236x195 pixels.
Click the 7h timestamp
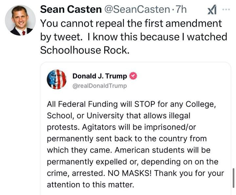pos(181,9)
